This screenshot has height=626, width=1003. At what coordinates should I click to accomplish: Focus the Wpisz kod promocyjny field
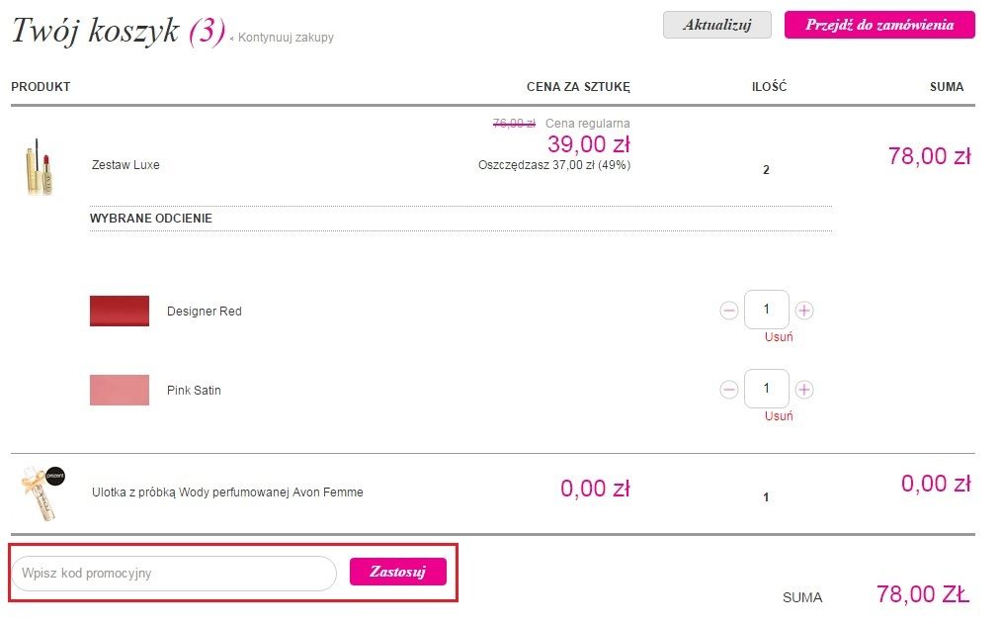click(x=174, y=573)
